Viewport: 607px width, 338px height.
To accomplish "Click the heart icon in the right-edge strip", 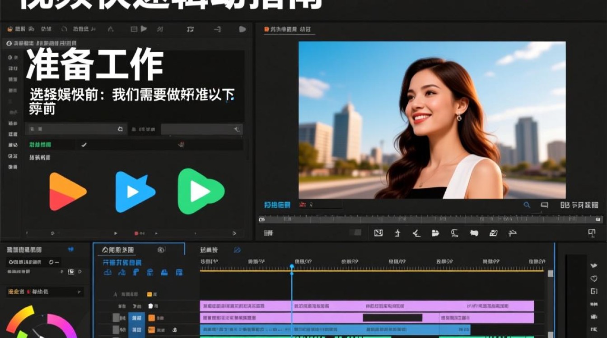I will [594, 279].
